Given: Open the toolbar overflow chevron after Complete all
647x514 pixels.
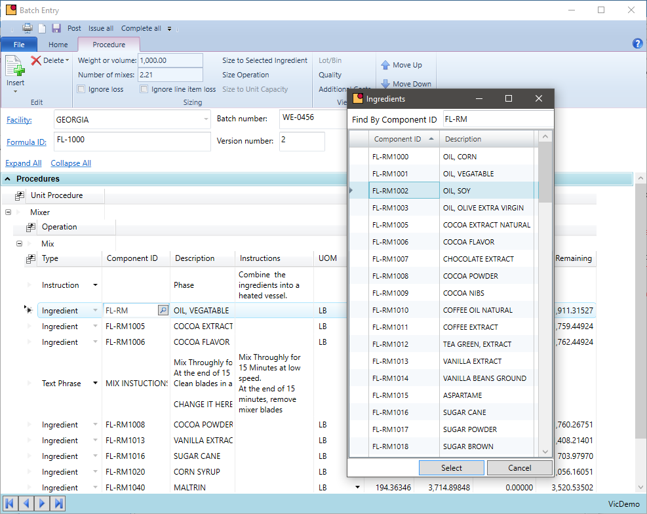Looking at the screenshot, I should pyautogui.click(x=169, y=29).
